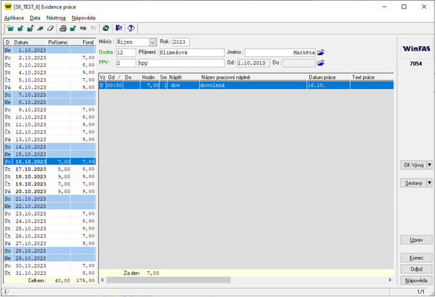Viewport: 436px width, 297px height.
Task: Click the WinFAS logo
Action: pyautogui.click(x=416, y=49)
